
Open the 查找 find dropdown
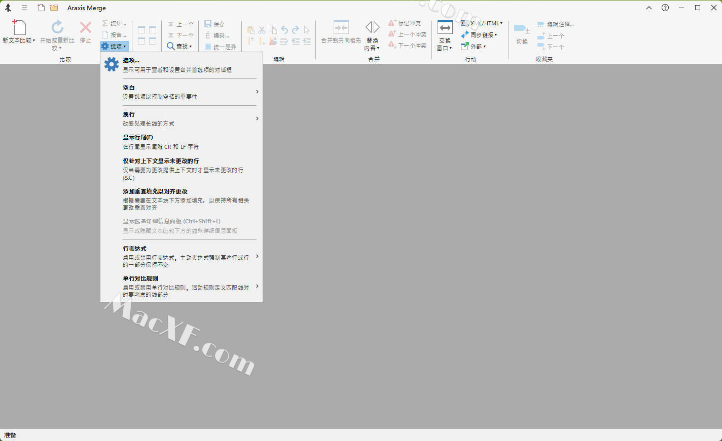[x=179, y=46]
